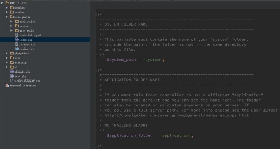Select test.php in the project tree
The width and height of the screenshot is (280, 149).
20,76
